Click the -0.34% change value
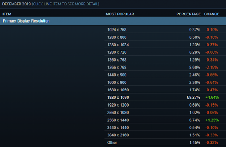Image resolution: width=226 pixels, height=147 pixels. (212, 60)
